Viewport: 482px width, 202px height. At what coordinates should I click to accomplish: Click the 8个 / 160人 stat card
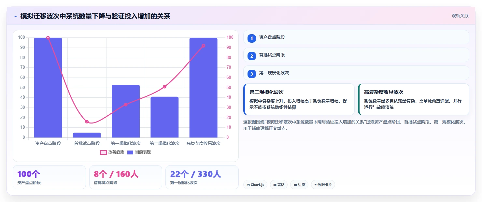click(126, 177)
